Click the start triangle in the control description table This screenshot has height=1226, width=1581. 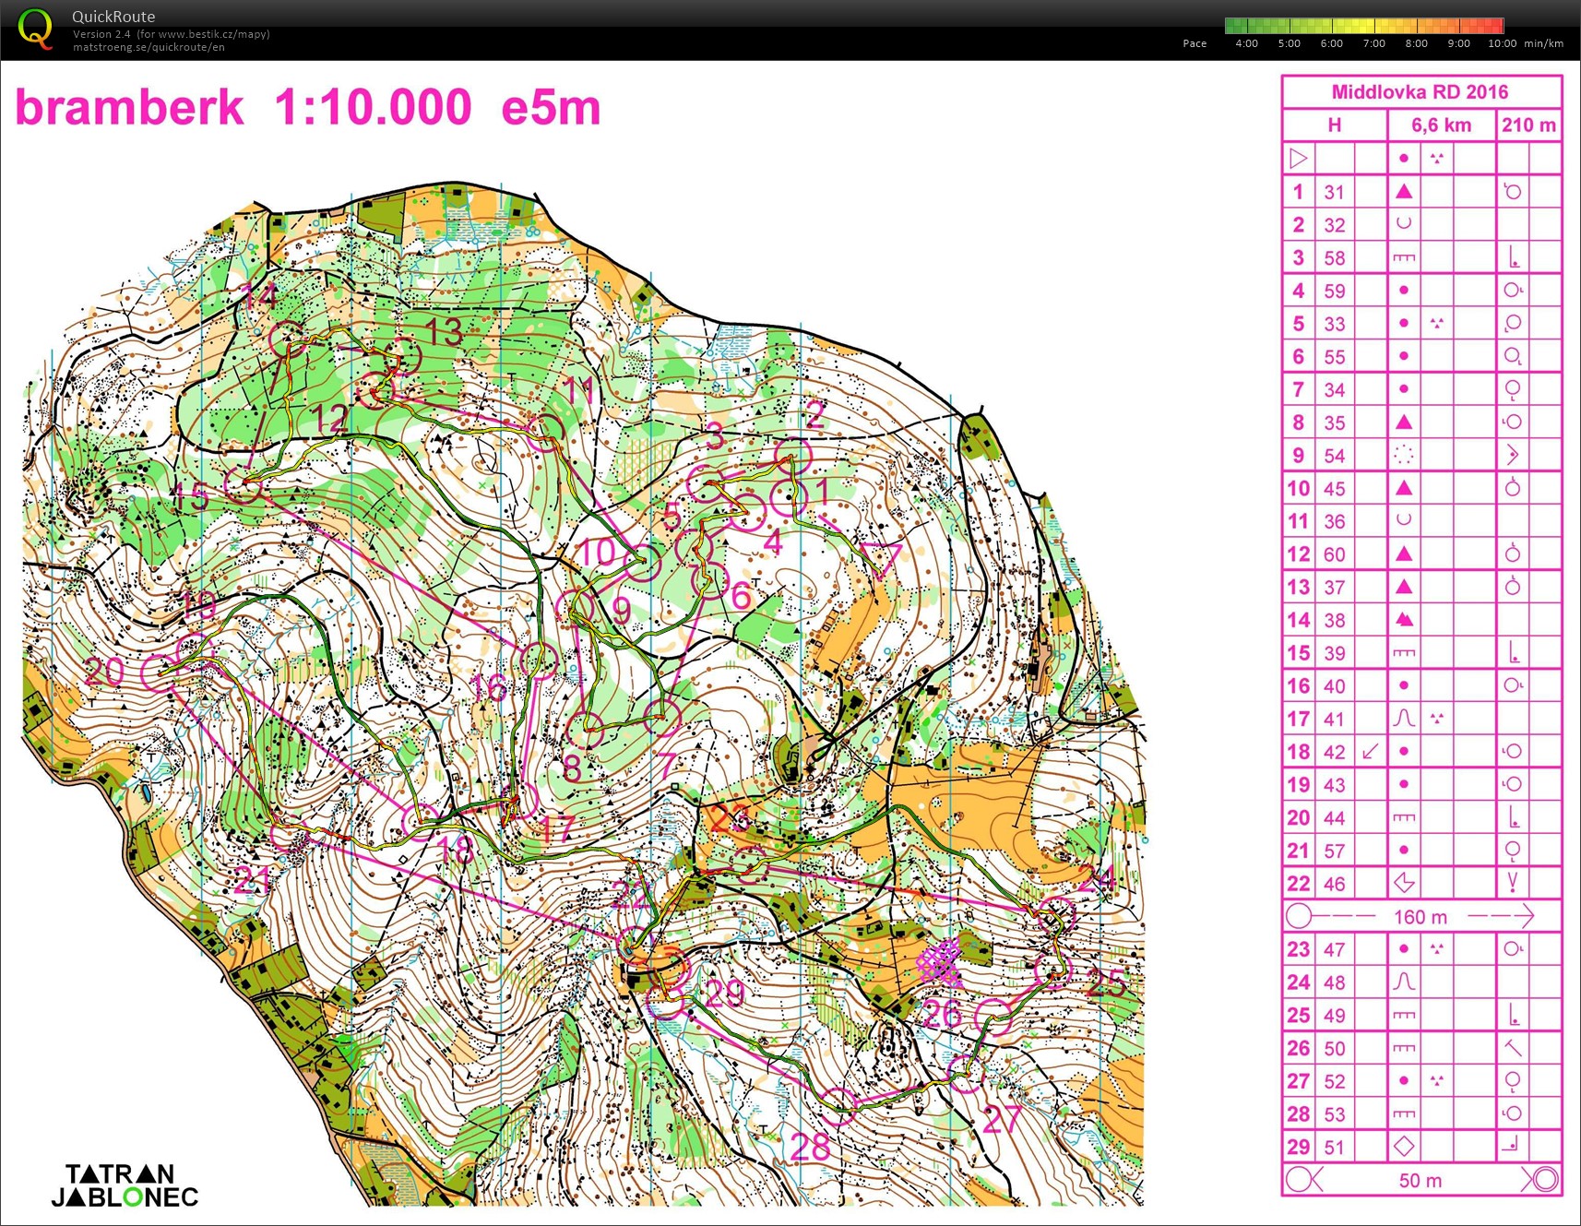(1298, 159)
